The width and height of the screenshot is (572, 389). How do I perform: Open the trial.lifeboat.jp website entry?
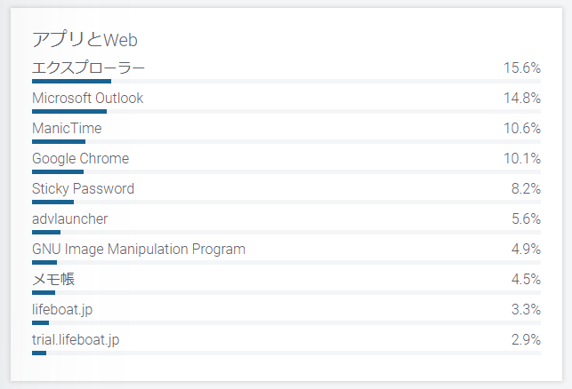pos(76,340)
